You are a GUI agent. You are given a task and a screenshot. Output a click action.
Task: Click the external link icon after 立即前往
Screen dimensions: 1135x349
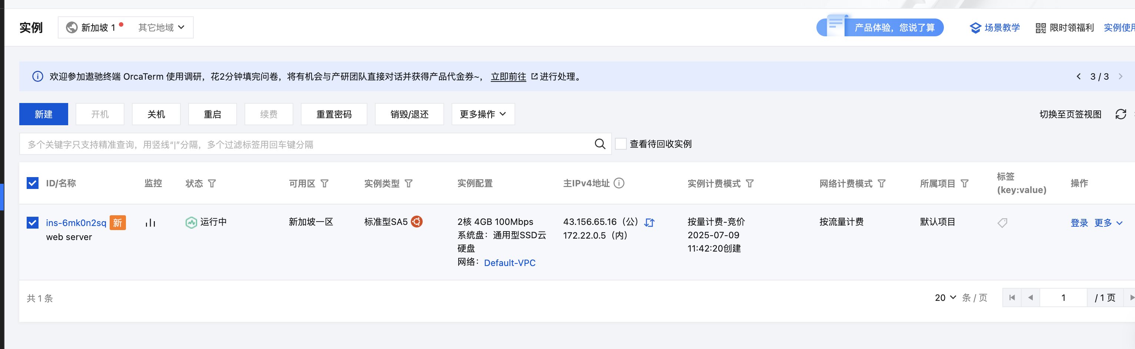pos(535,77)
